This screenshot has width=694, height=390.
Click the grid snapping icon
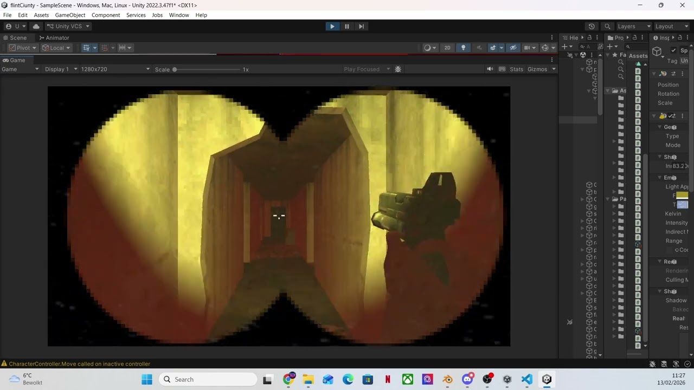click(x=105, y=48)
